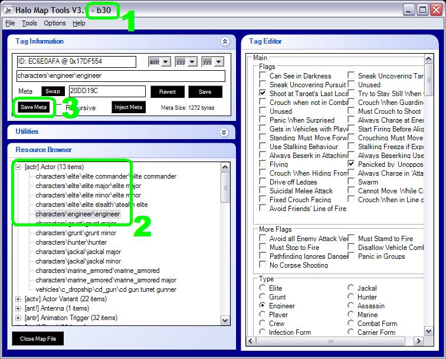Select the stealth elite tag
446x359 pixels.
[91, 205]
